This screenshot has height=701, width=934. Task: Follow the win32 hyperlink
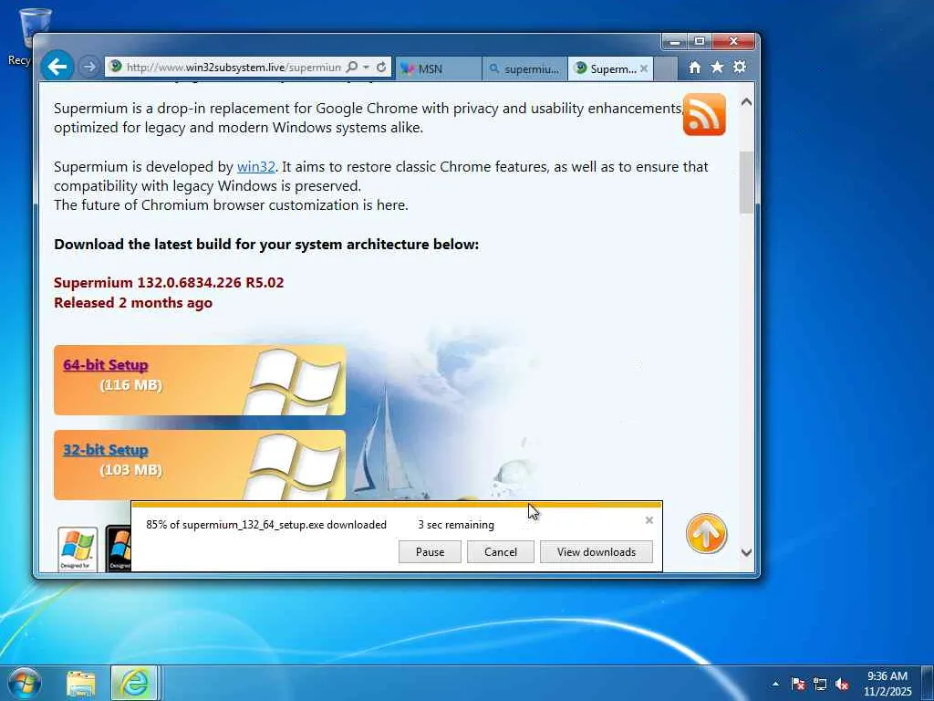pyautogui.click(x=256, y=166)
